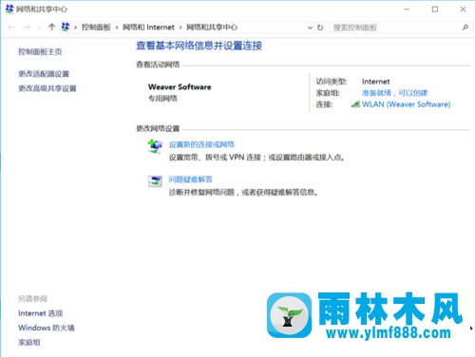The height and width of the screenshot is (357, 475).
Task: Open 更改高级共享设置 link
Action: 47,88
